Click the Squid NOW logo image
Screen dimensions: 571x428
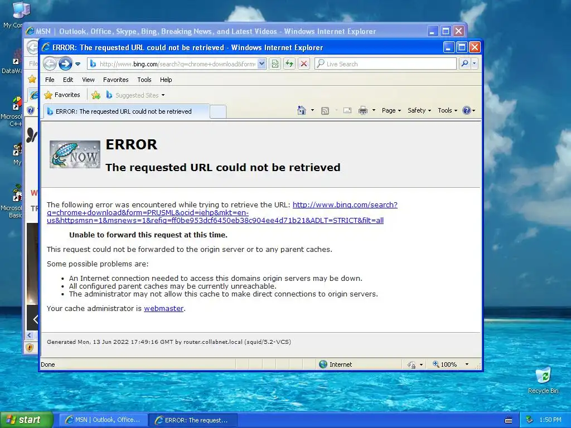(x=75, y=154)
